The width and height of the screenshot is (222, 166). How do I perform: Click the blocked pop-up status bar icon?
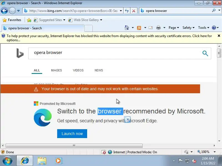[x=104, y=152]
